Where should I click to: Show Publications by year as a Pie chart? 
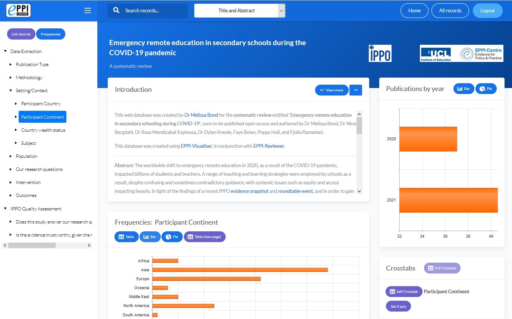click(x=486, y=89)
